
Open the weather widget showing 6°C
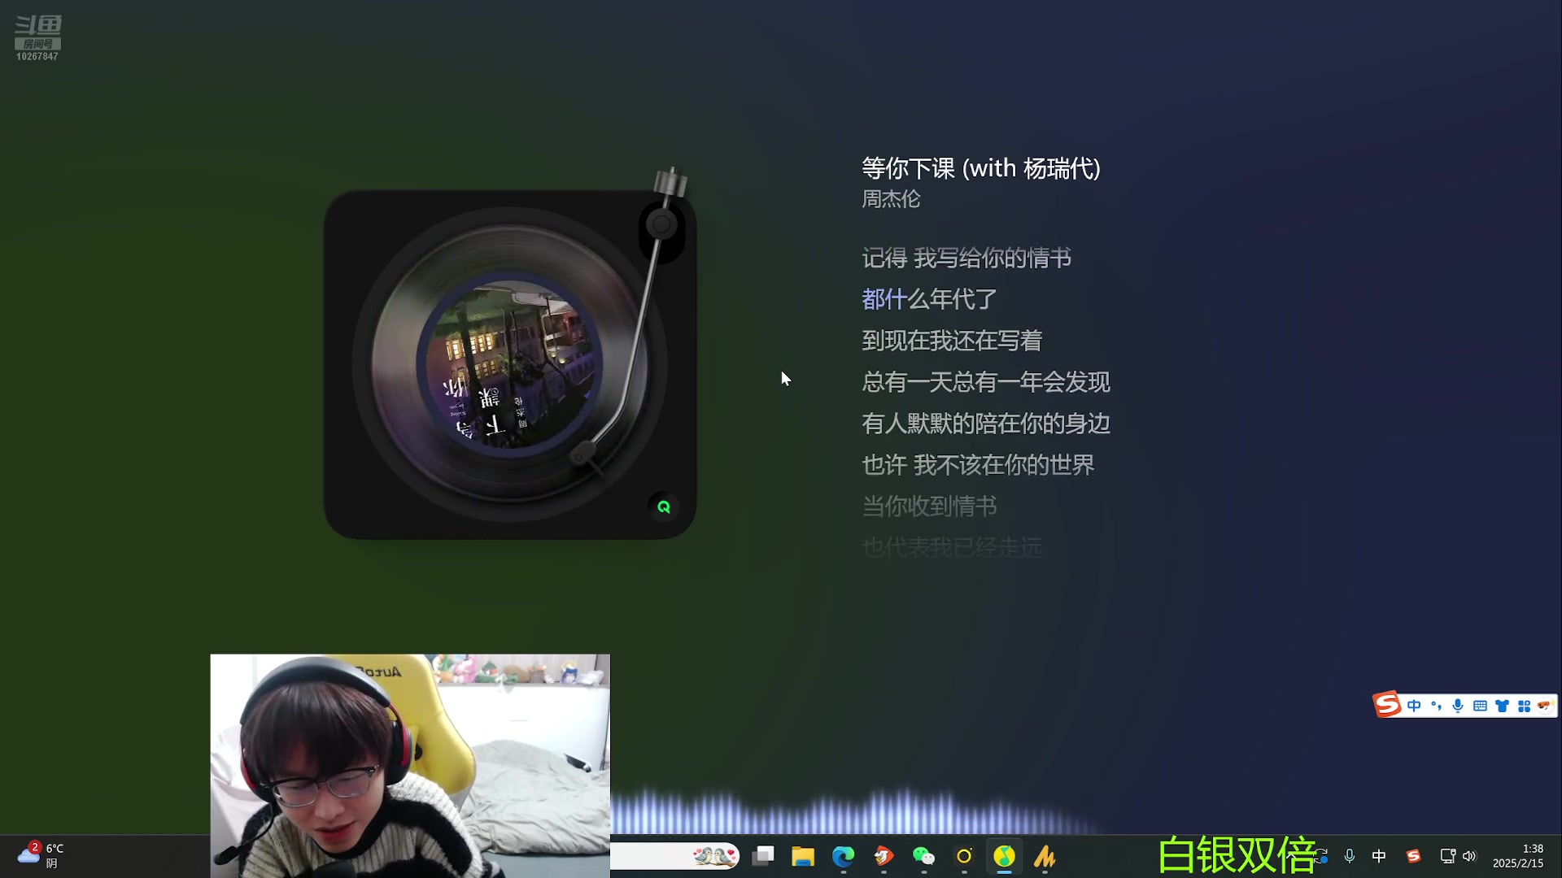pyautogui.click(x=41, y=855)
